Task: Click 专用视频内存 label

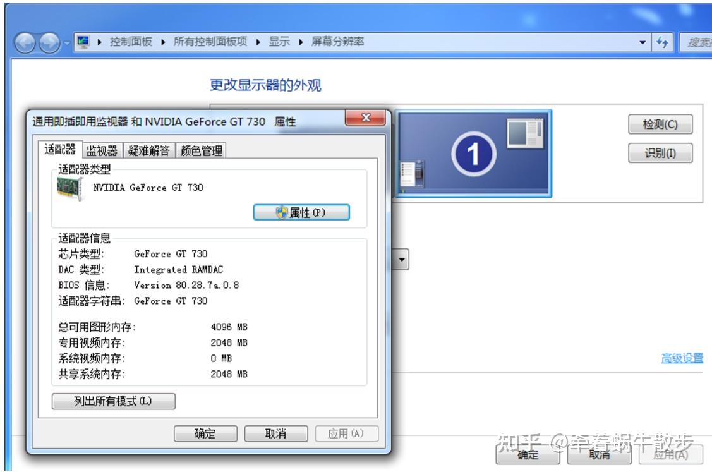Action: (x=91, y=342)
